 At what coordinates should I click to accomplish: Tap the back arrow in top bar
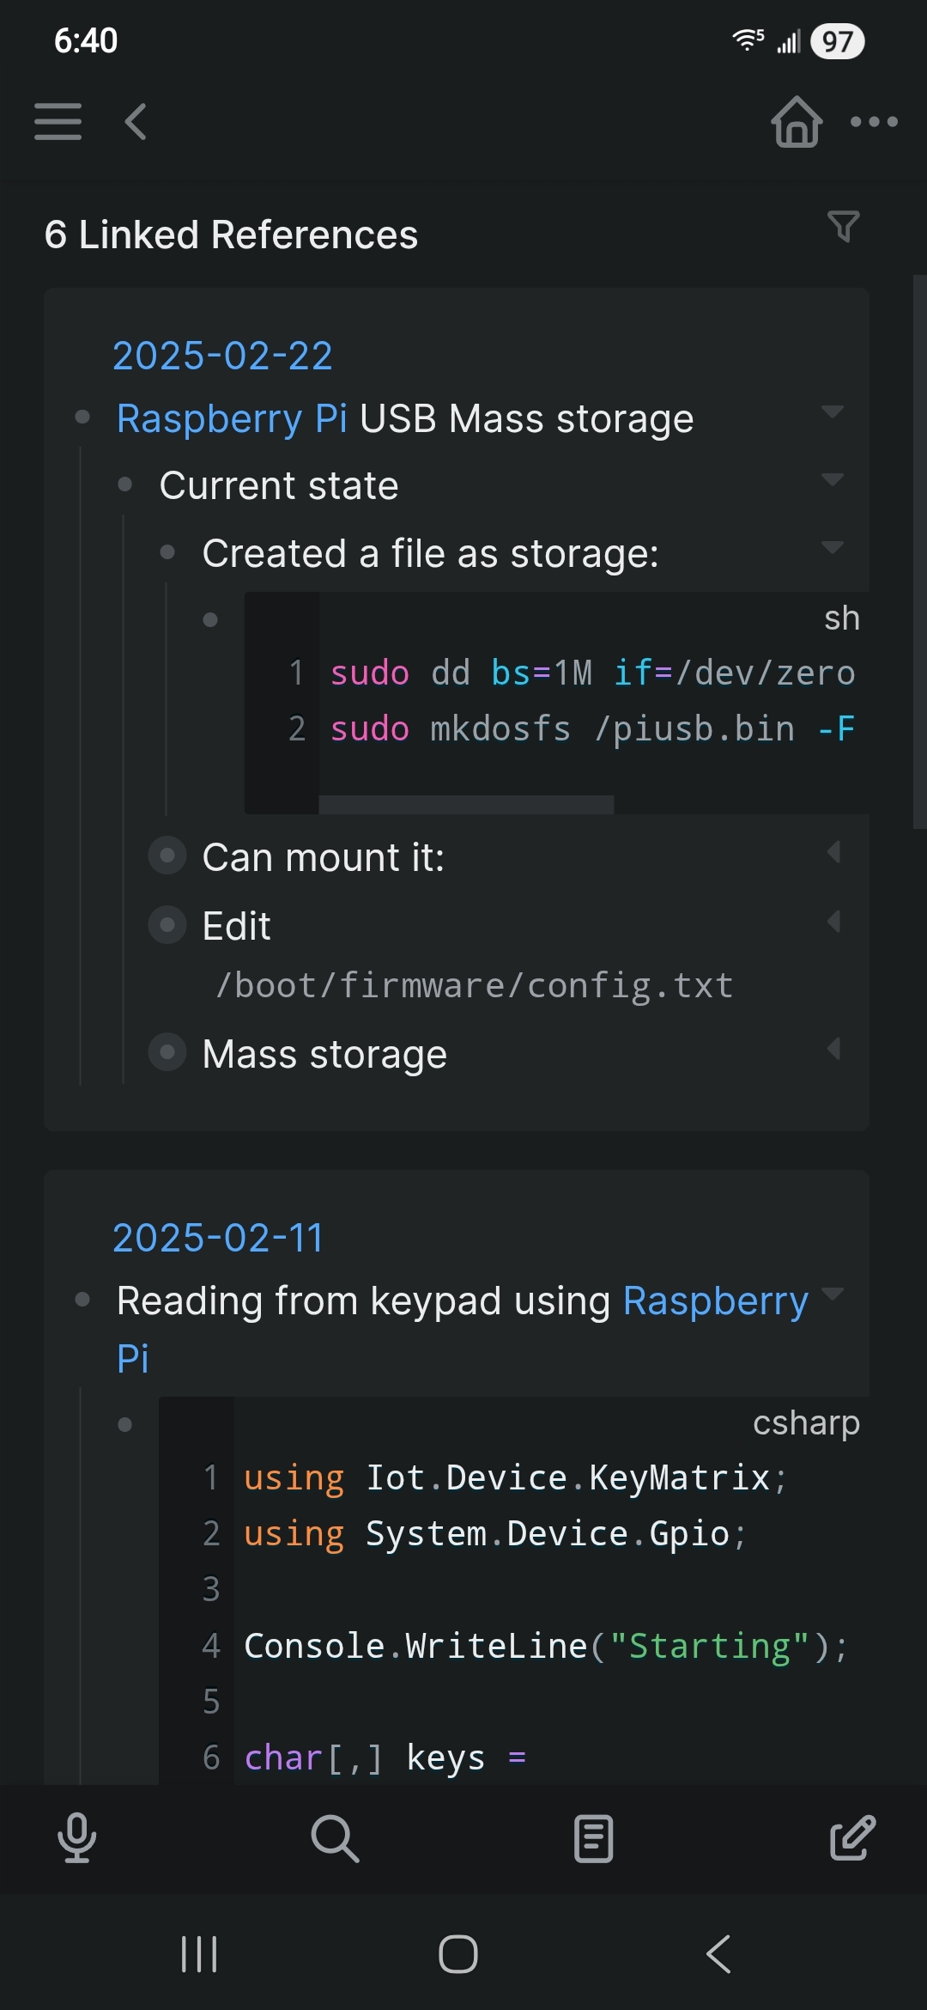point(136,121)
